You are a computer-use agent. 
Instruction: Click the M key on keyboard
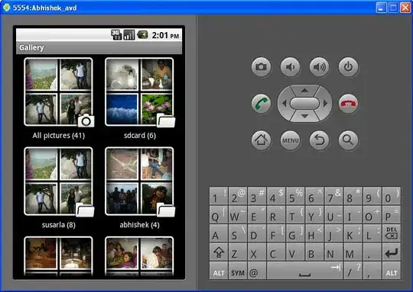(x=353, y=252)
